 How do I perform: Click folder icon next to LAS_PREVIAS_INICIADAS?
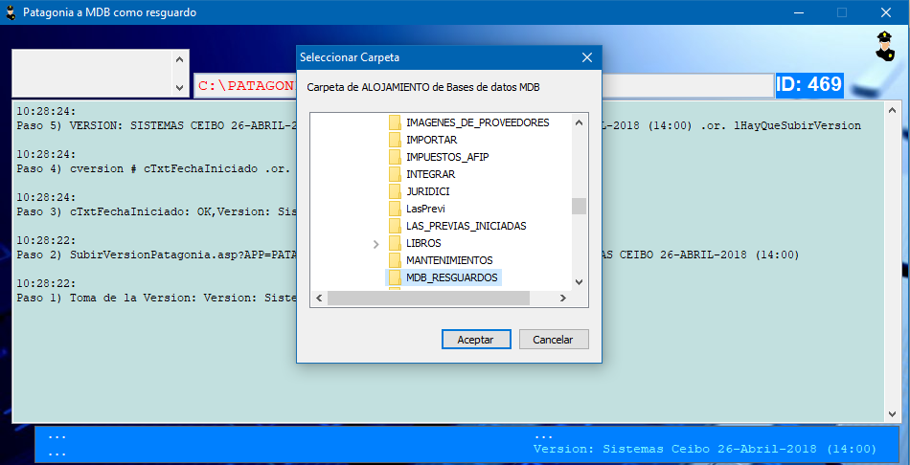point(396,226)
